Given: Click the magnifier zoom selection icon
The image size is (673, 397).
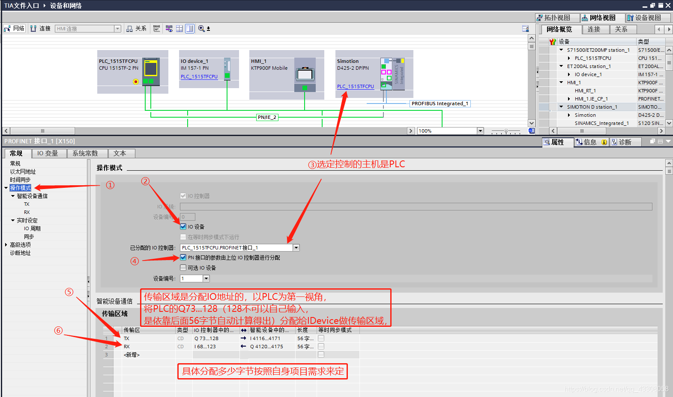Looking at the screenshot, I should click(201, 29).
